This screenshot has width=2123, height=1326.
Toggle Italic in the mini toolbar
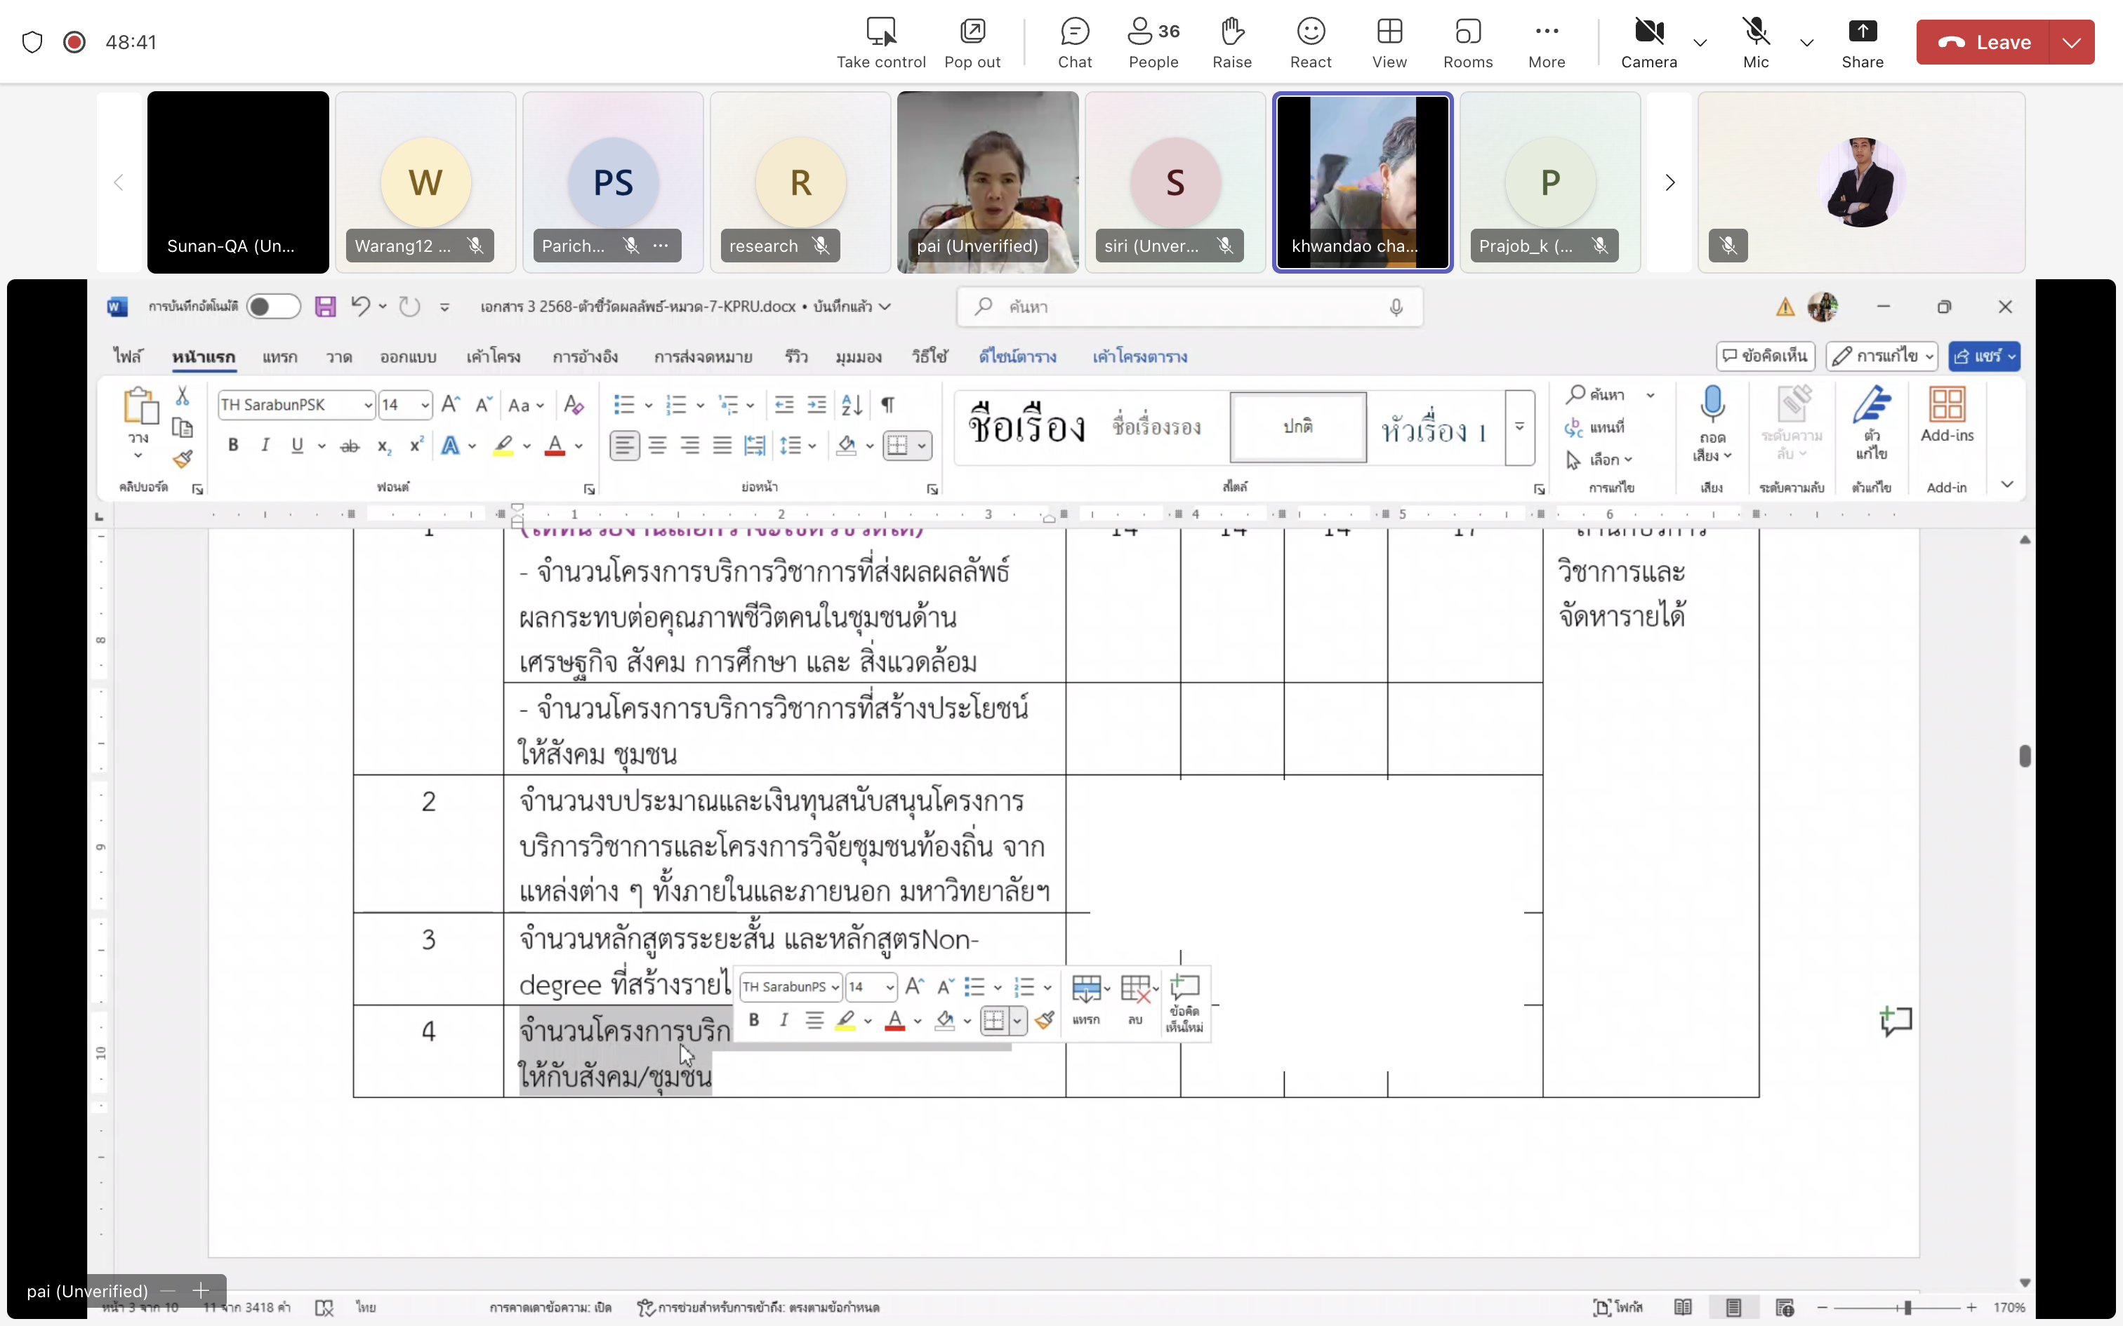coord(783,1020)
